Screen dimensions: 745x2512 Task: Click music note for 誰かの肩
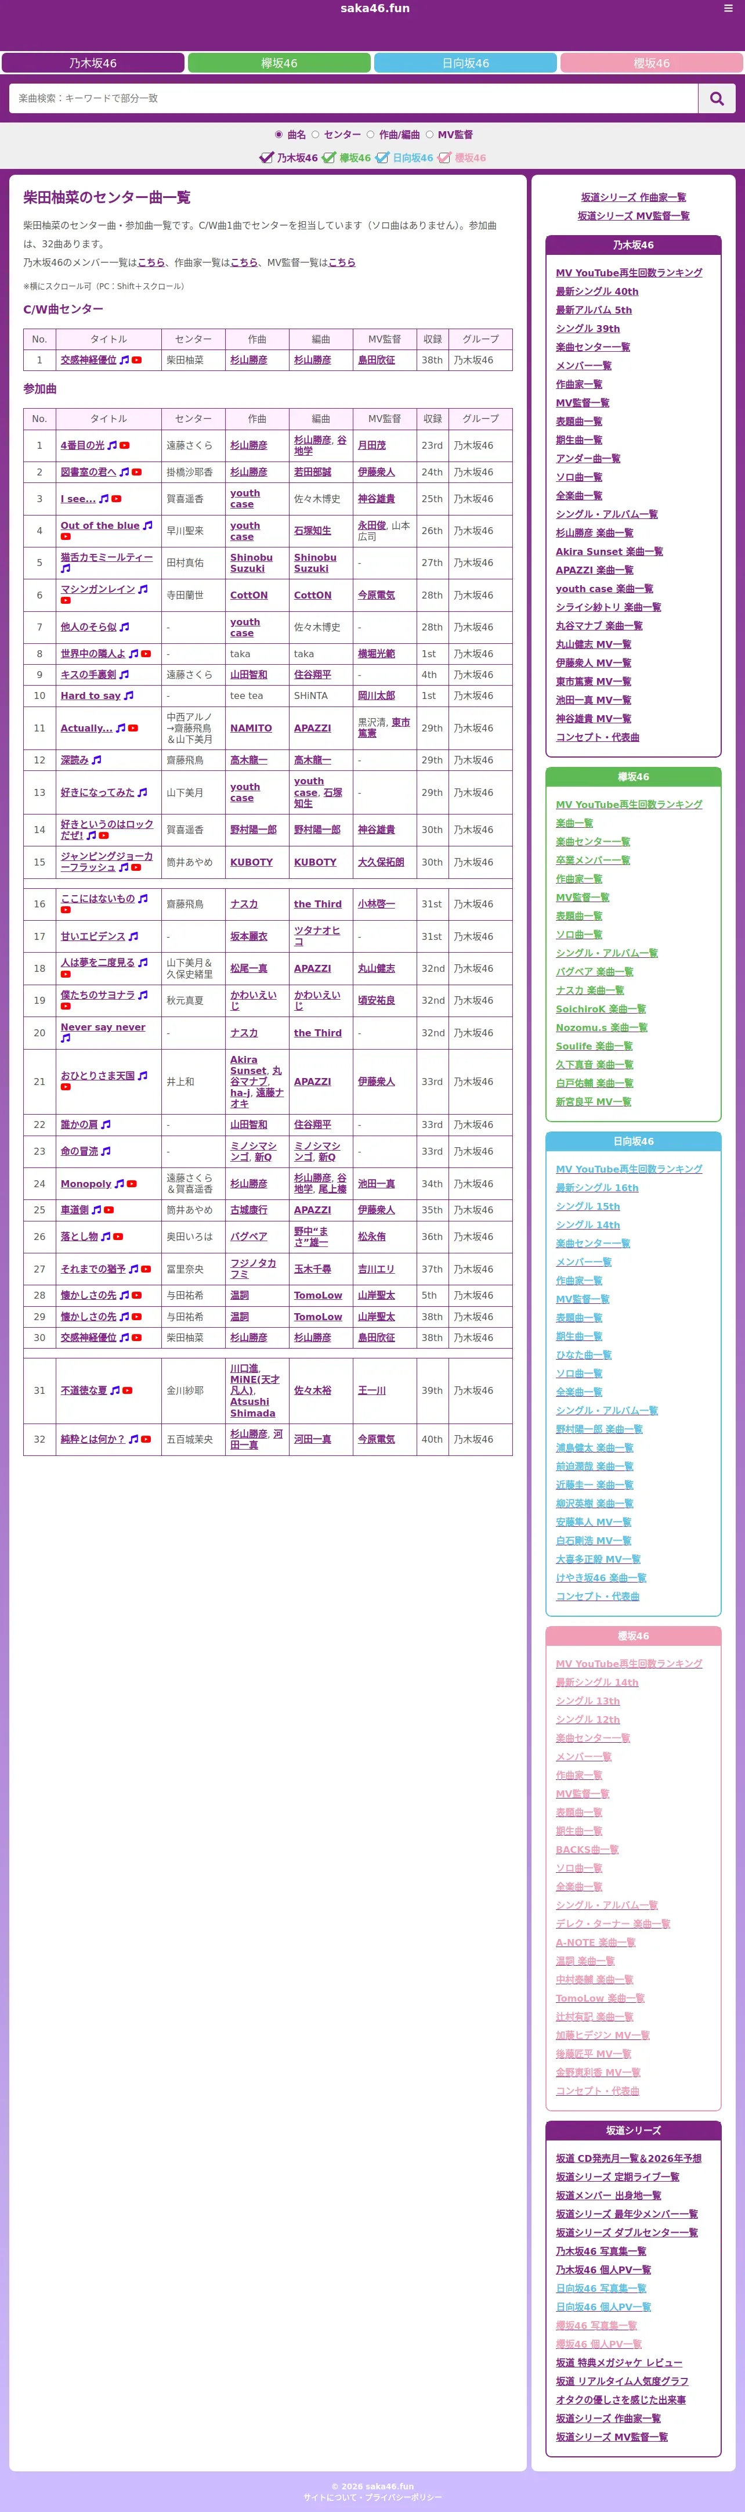coord(106,1125)
